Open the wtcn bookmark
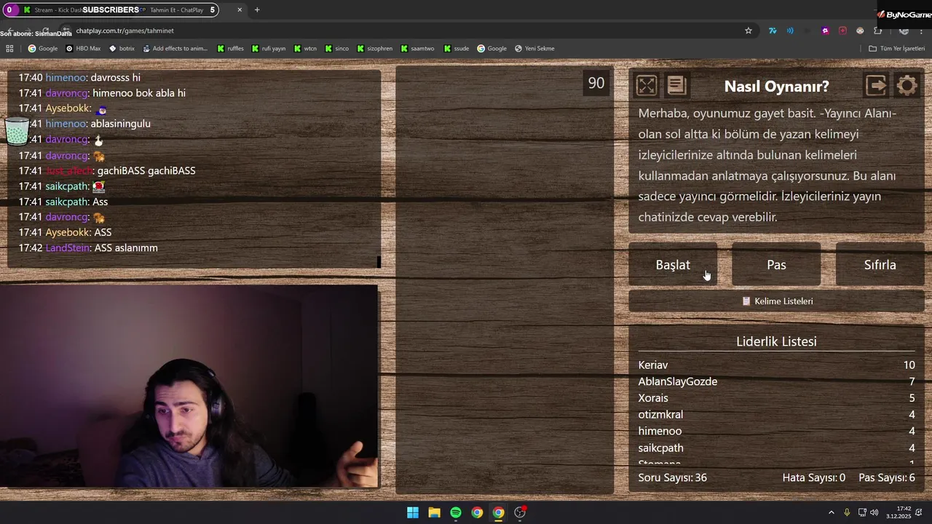Viewport: 932px width, 524px height. 306,49
